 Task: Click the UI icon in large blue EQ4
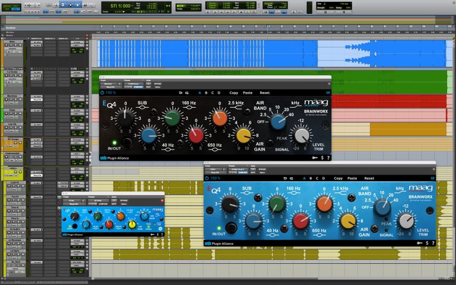pyautogui.click(x=433, y=178)
